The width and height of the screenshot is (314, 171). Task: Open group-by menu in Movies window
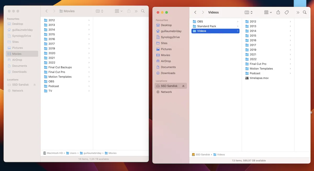click(119, 11)
